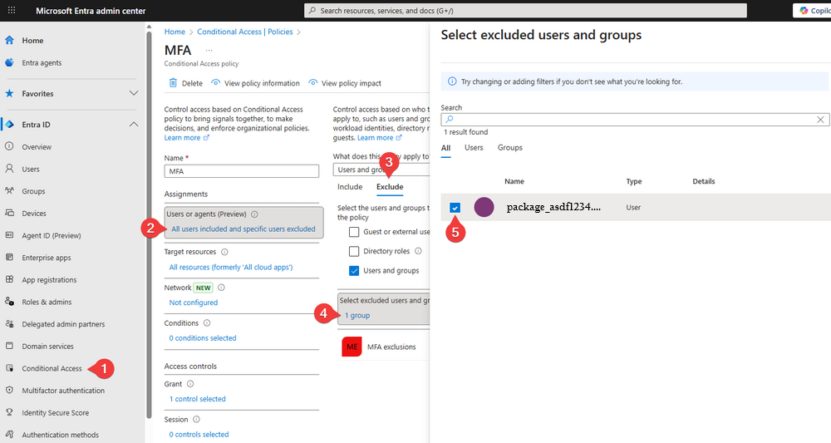
Task: Open Identity Secure Score in sidebar
Action: [x=55, y=413]
